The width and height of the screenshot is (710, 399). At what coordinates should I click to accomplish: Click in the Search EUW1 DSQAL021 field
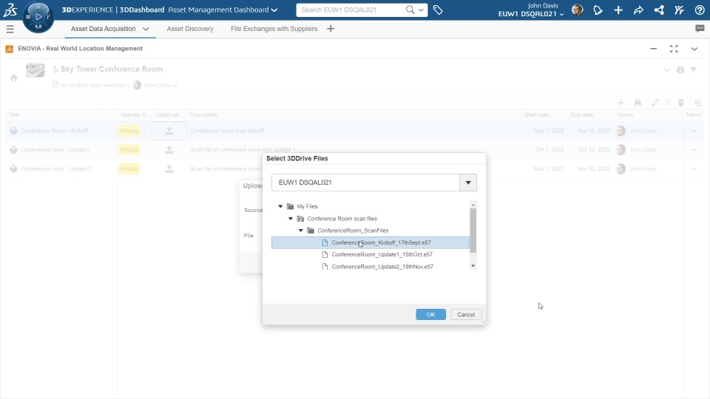(351, 10)
